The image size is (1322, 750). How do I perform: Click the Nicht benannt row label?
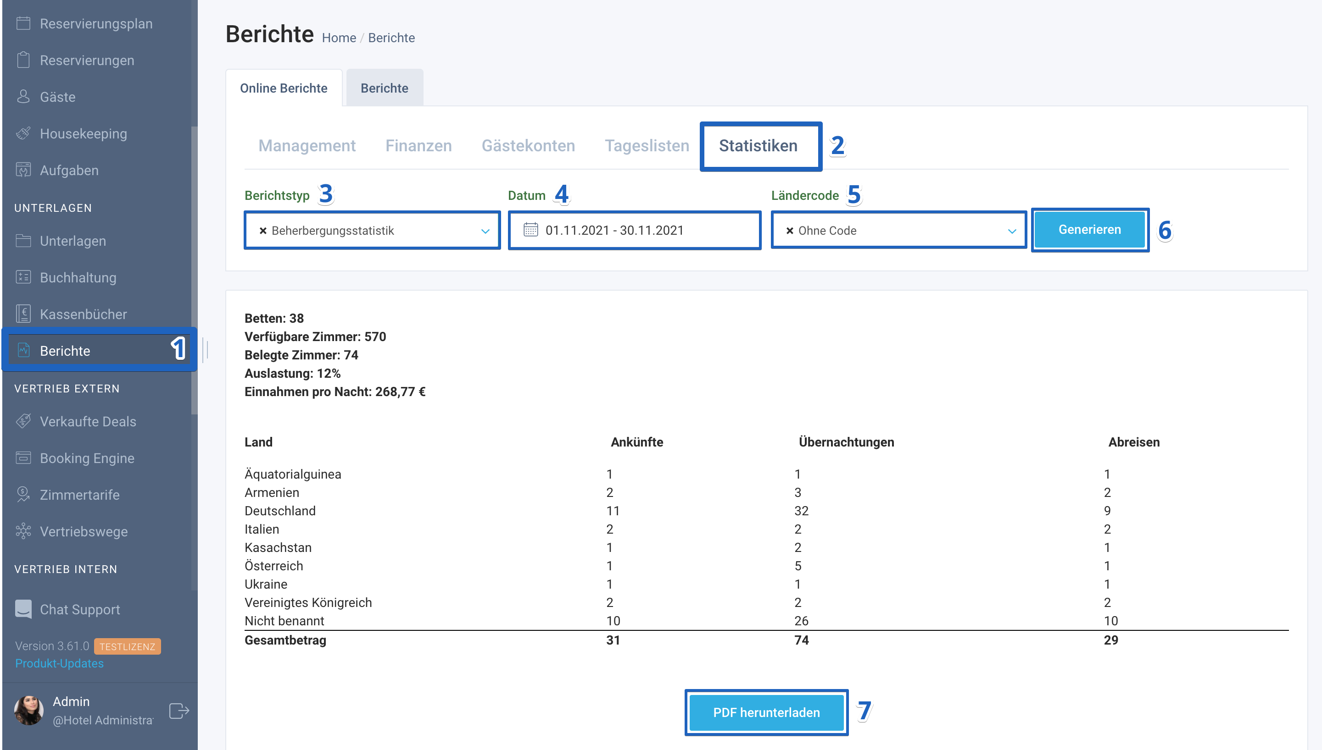coord(284,621)
